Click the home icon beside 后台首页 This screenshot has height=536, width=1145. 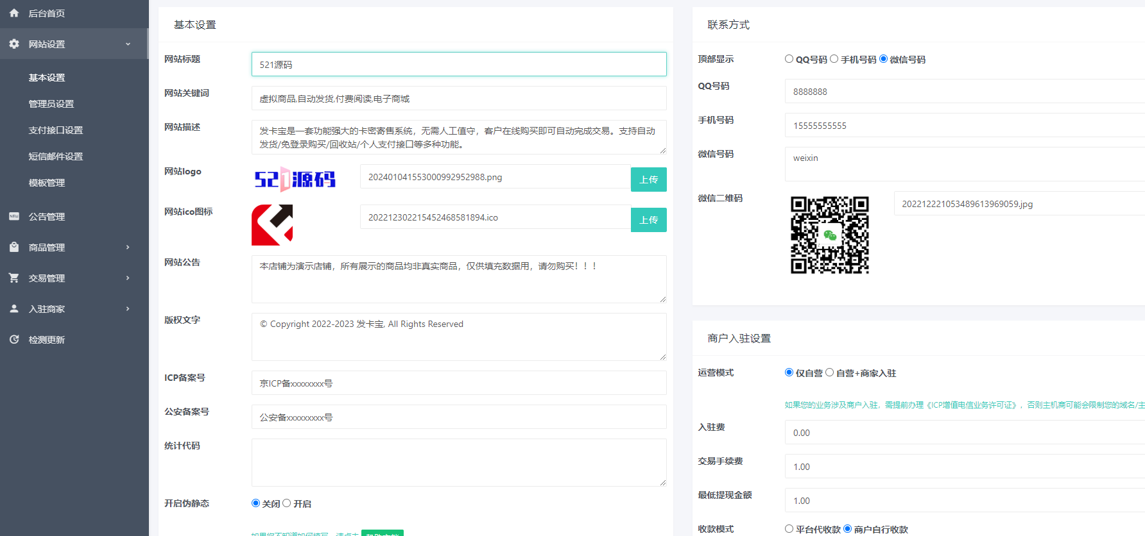(14, 13)
